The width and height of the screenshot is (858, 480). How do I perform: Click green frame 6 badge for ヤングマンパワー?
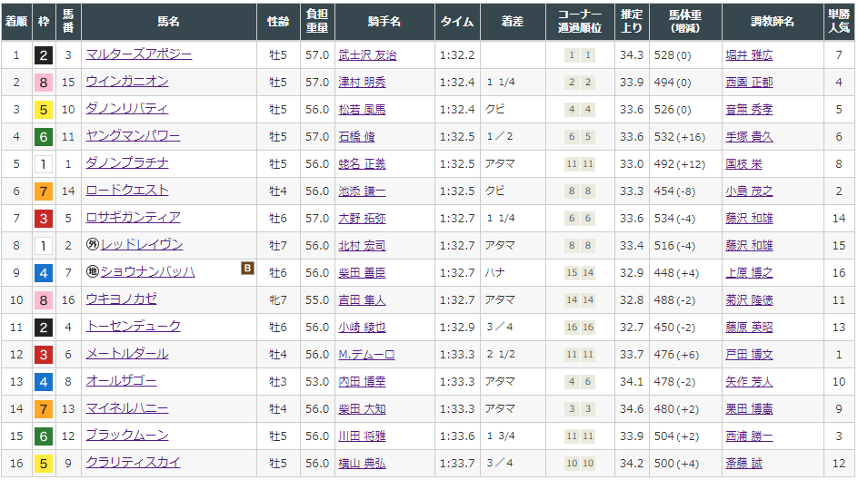(x=44, y=137)
